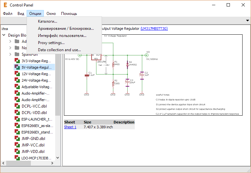The width and height of the screenshot is (251, 173).
Task: Click the Size column header
Action: [87, 122]
